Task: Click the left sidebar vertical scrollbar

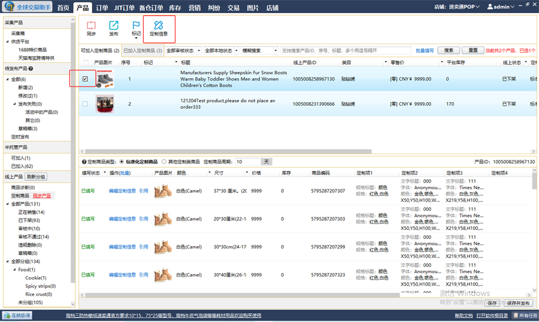Action: point(72,151)
